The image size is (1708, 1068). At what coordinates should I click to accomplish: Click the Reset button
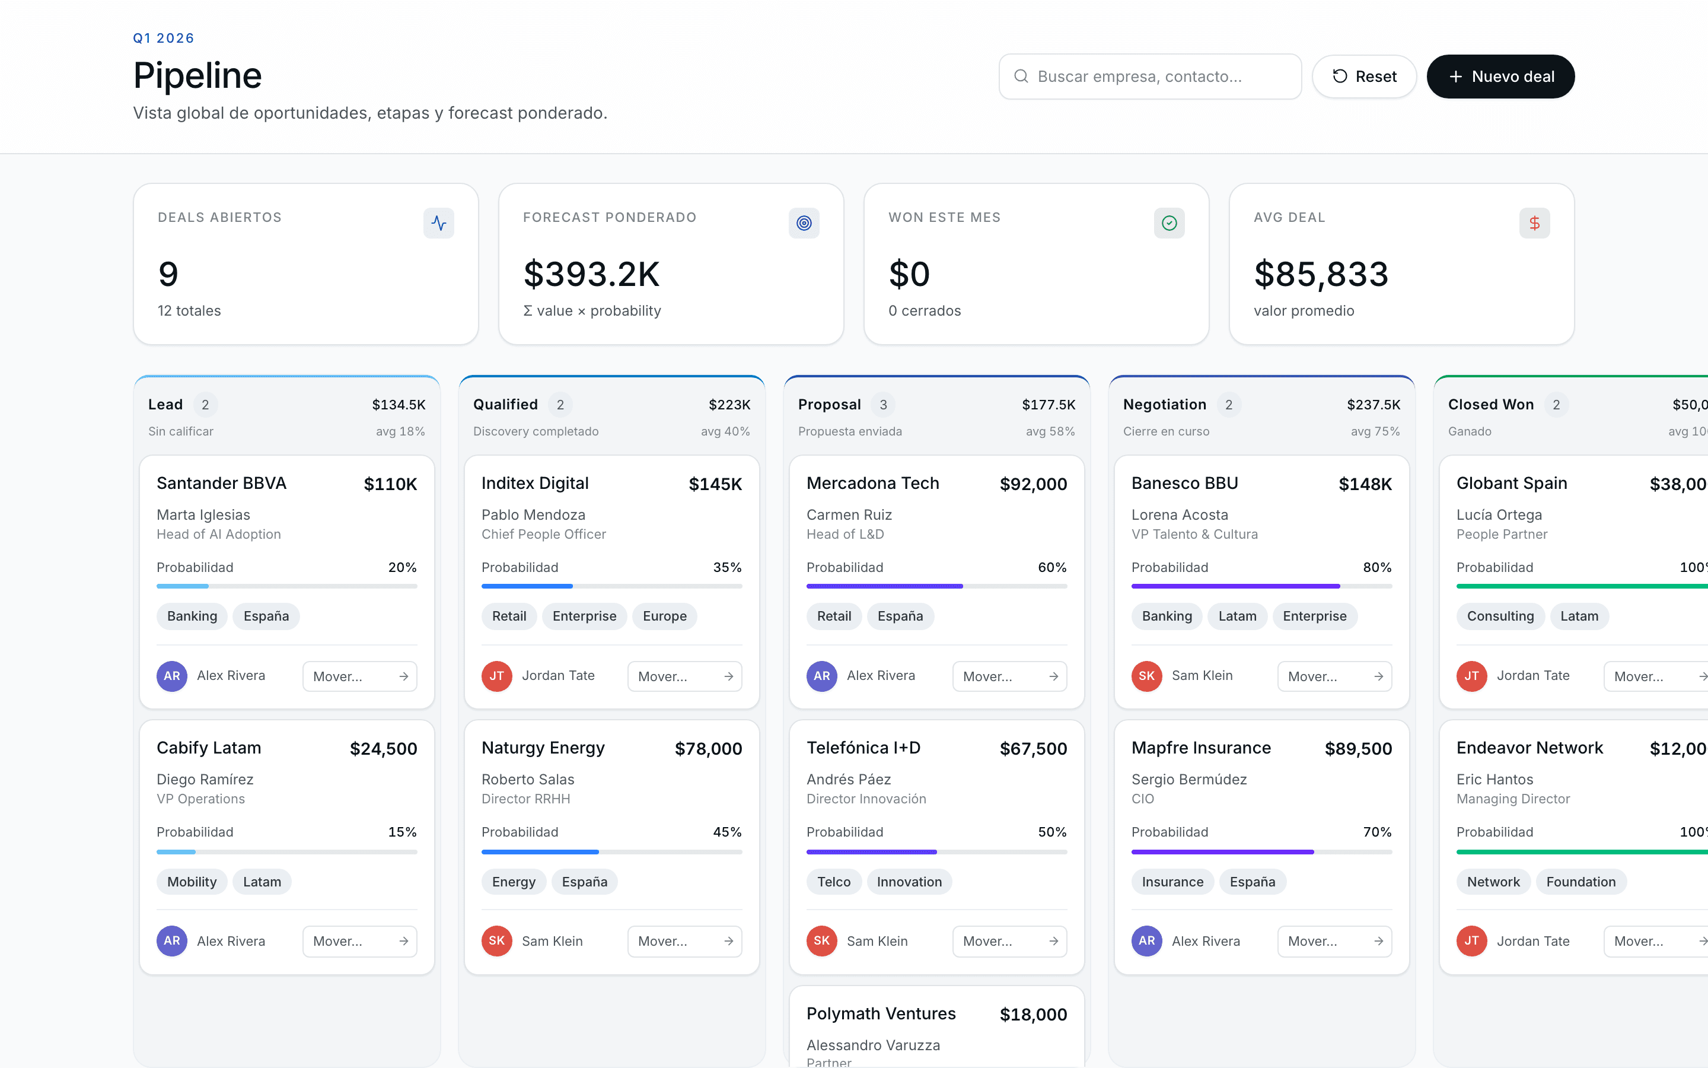coord(1364,77)
